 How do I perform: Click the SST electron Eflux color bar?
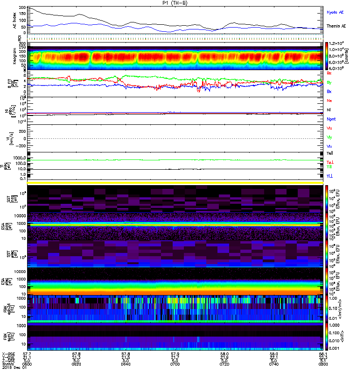[x=327, y=254]
